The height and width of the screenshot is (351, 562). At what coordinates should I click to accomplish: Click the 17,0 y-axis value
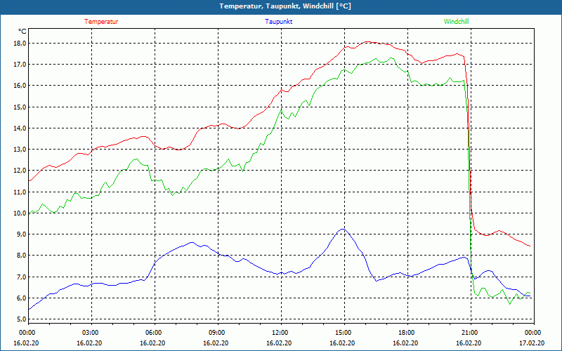coord(20,65)
